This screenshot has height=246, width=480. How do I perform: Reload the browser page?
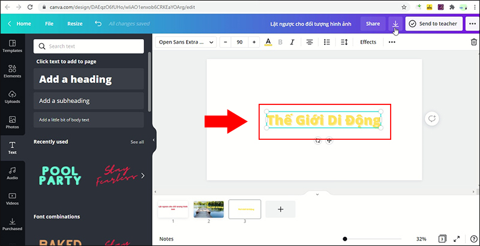click(30, 7)
